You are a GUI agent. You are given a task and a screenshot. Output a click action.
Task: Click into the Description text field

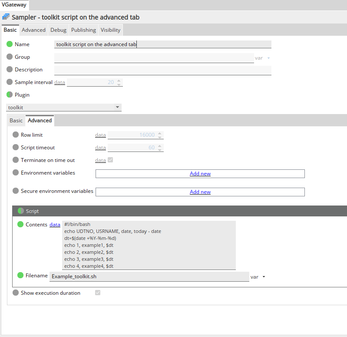(x=162, y=70)
